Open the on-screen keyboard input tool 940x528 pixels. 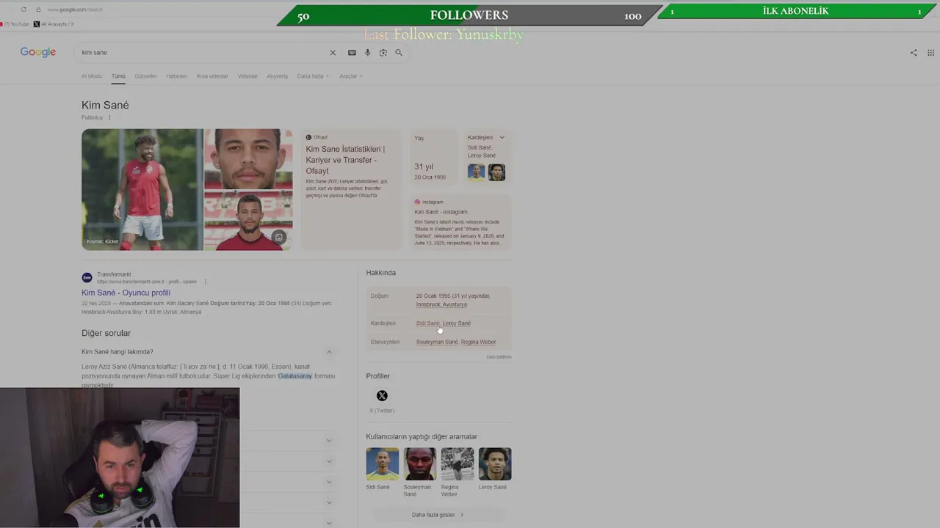point(352,53)
